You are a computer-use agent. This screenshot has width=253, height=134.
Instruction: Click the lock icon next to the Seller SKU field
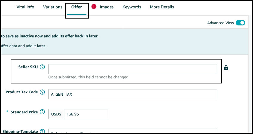click(x=226, y=68)
